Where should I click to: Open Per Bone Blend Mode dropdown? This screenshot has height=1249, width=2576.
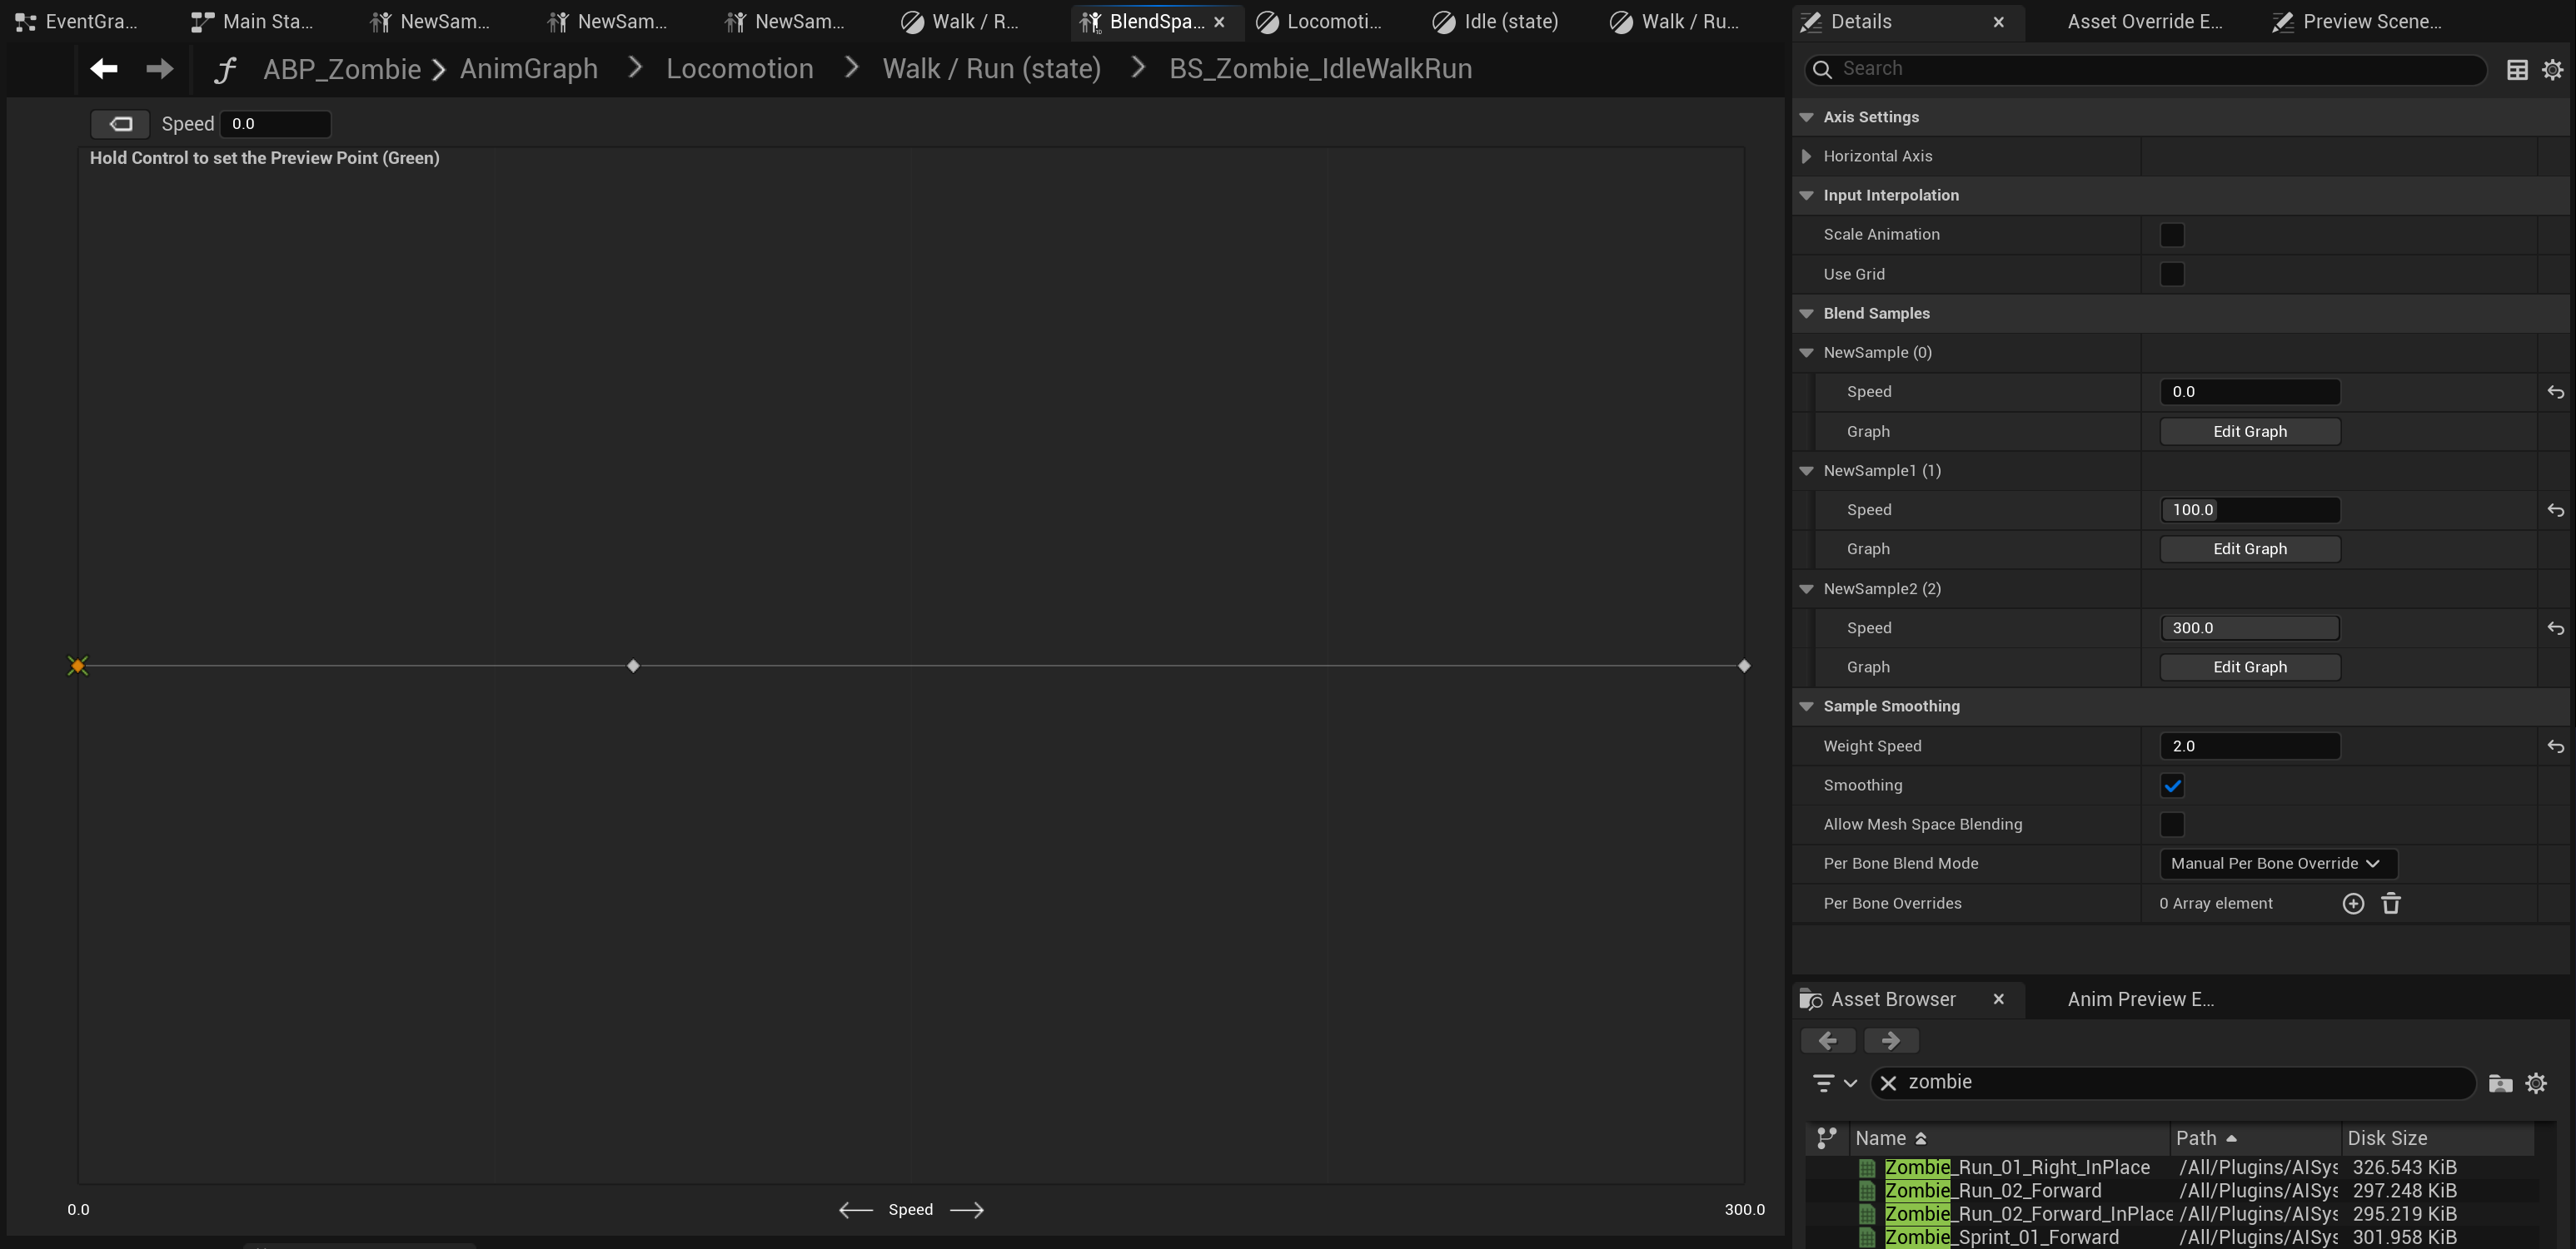pos(2277,863)
